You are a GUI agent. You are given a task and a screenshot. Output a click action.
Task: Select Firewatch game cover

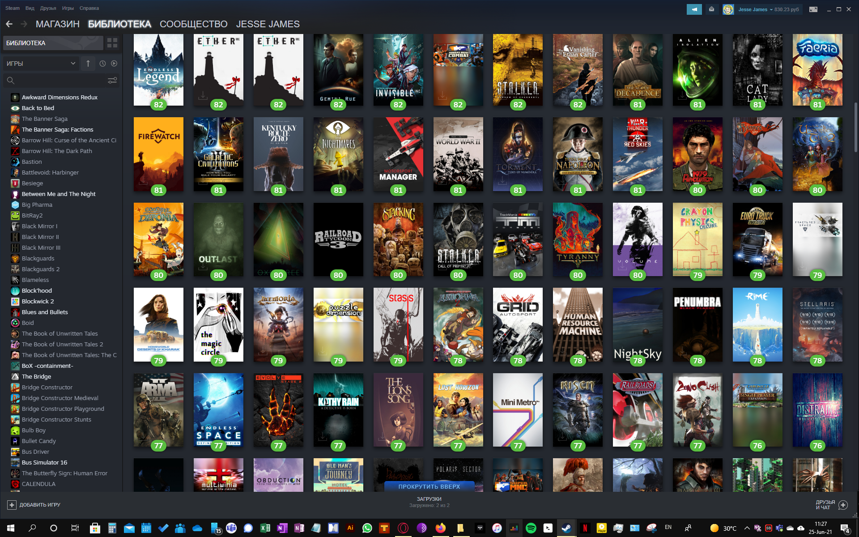click(158, 154)
